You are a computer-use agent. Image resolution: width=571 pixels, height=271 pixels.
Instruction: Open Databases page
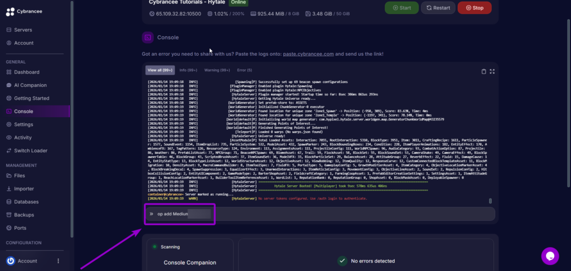click(x=26, y=202)
